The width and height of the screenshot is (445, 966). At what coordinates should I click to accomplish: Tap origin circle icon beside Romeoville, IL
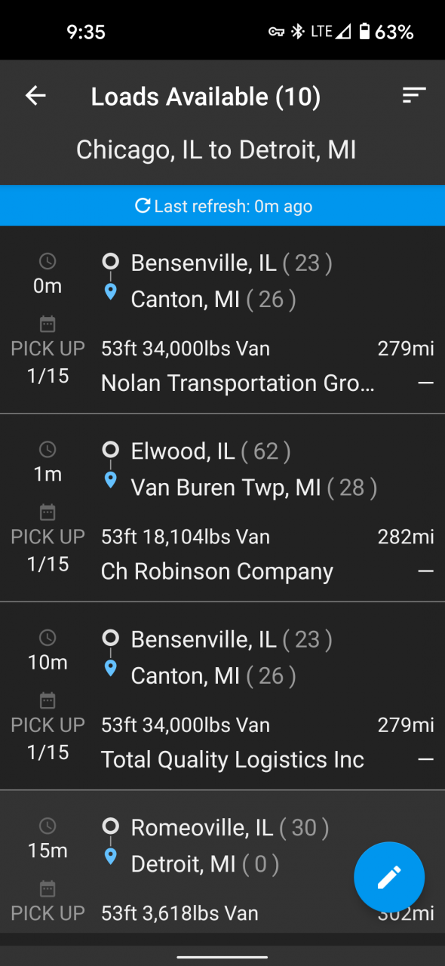[x=111, y=827]
